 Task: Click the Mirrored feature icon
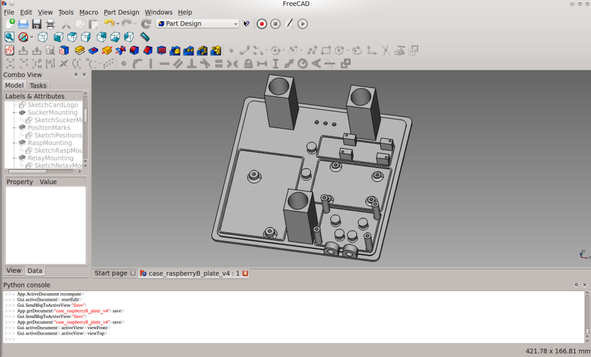(175, 50)
